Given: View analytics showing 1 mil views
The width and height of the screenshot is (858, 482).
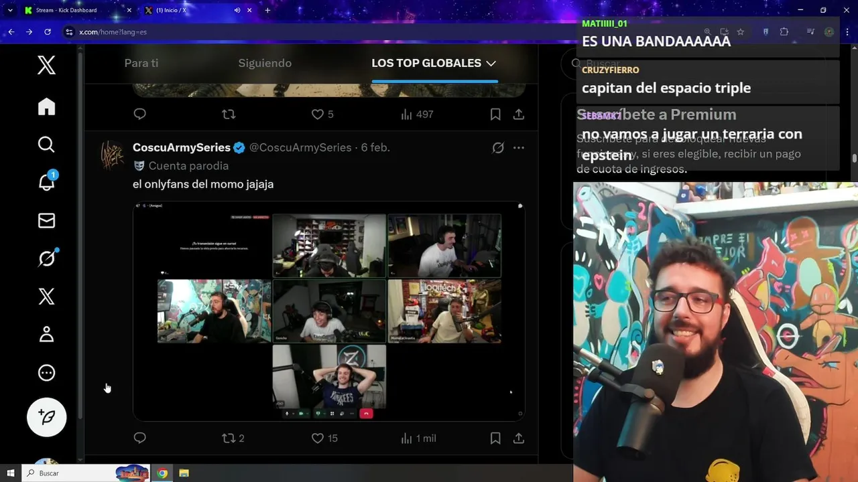Looking at the screenshot, I should (418, 438).
